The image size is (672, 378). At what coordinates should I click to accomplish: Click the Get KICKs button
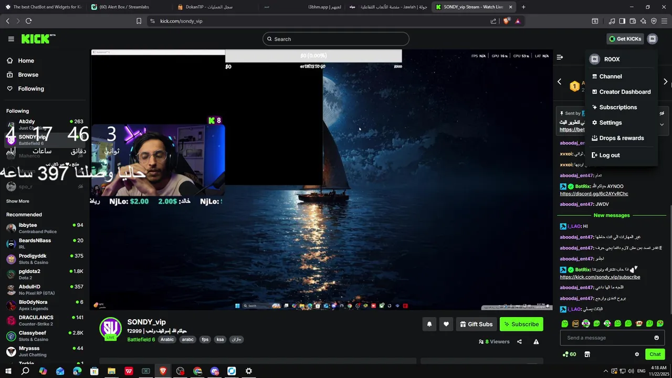tap(625, 39)
